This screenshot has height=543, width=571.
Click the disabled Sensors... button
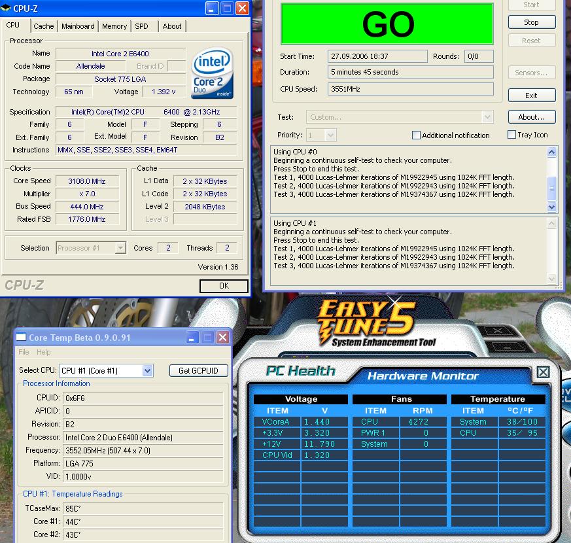pyautogui.click(x=532, y=73)
